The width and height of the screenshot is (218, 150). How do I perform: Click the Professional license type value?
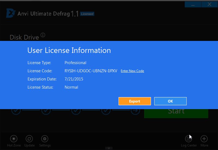click(x=75, y=63)
